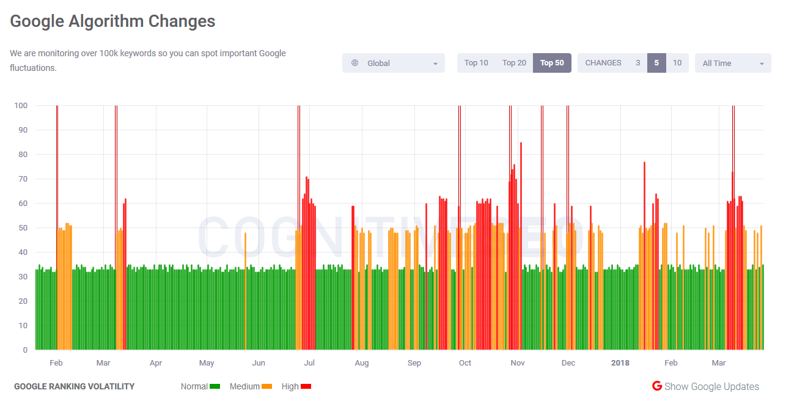Expand the Global dropdown chevron
Screen dimensions: 786x412
[435, 63]
